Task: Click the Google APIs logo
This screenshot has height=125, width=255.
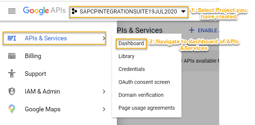Action: point(44,10)
